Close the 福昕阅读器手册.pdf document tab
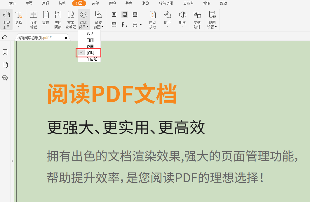This screenshot has width=310, height=202. pyautogui.click(x=66, y=37)
